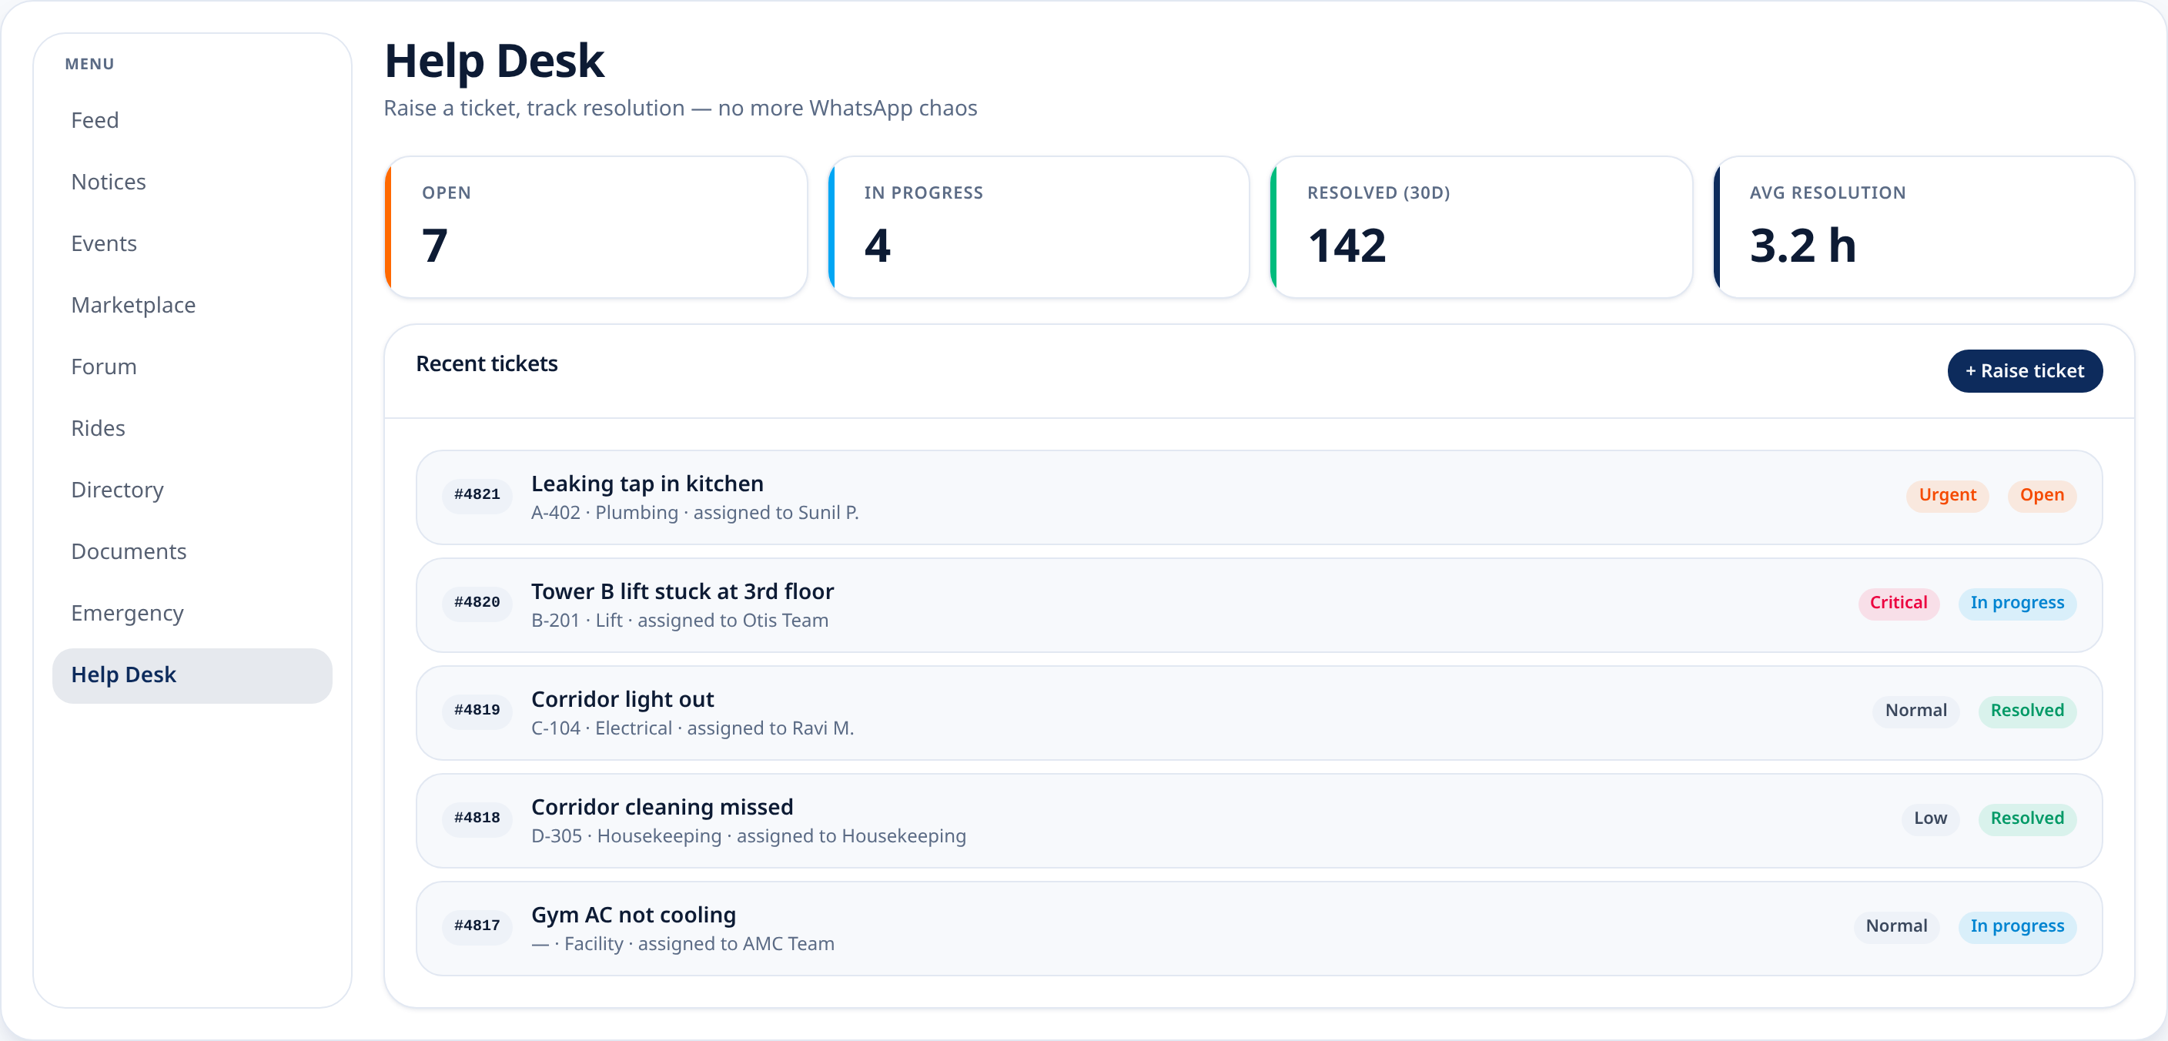Click the Critical priority tag

[1898, 603]
